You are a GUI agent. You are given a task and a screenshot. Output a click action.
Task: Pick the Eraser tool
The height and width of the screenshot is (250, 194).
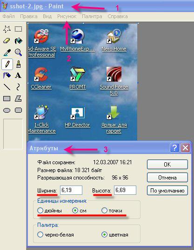click(7, 41)
